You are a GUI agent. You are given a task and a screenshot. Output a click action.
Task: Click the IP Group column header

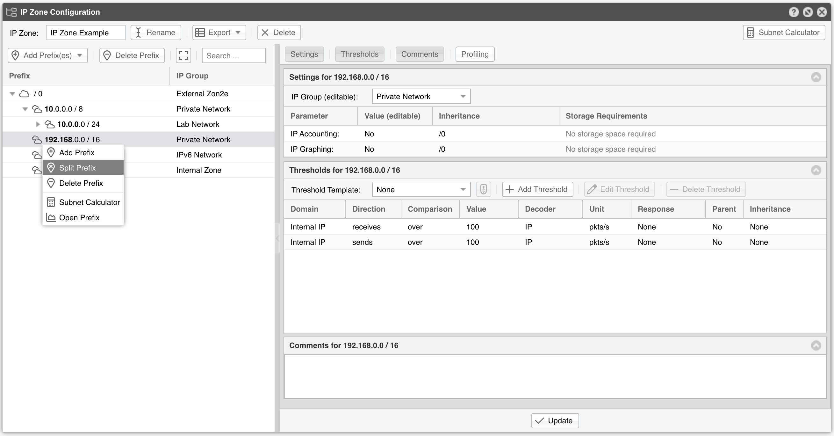tap(222, 76)
